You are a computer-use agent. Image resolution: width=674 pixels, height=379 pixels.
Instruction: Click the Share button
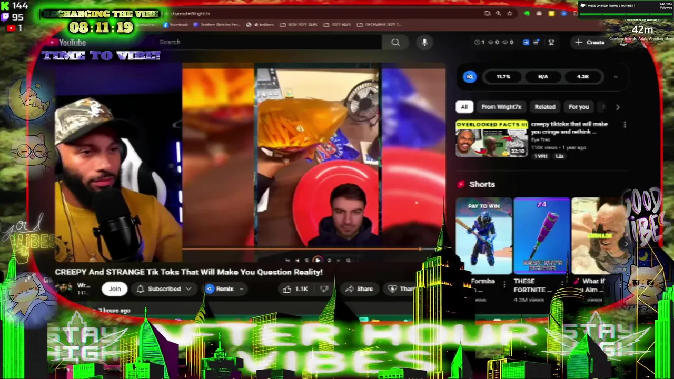pos(359,289)
